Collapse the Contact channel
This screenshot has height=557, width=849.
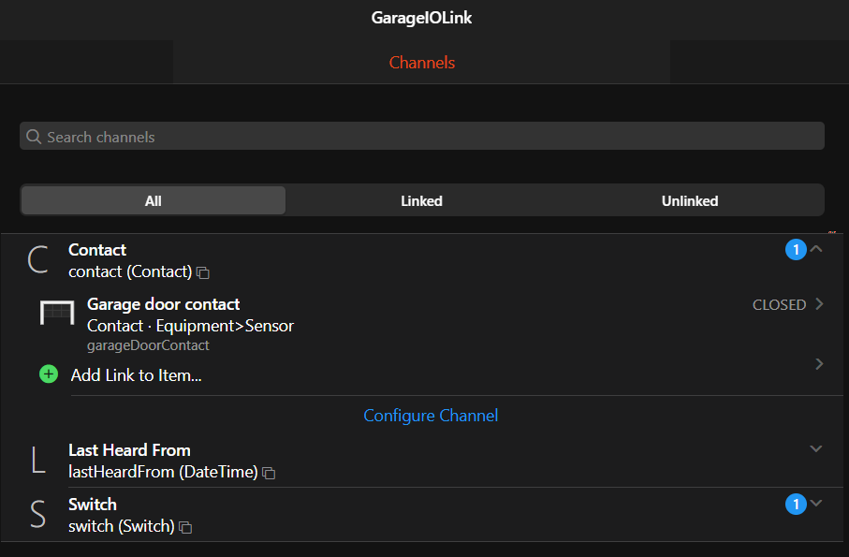[x=816, y=249]
